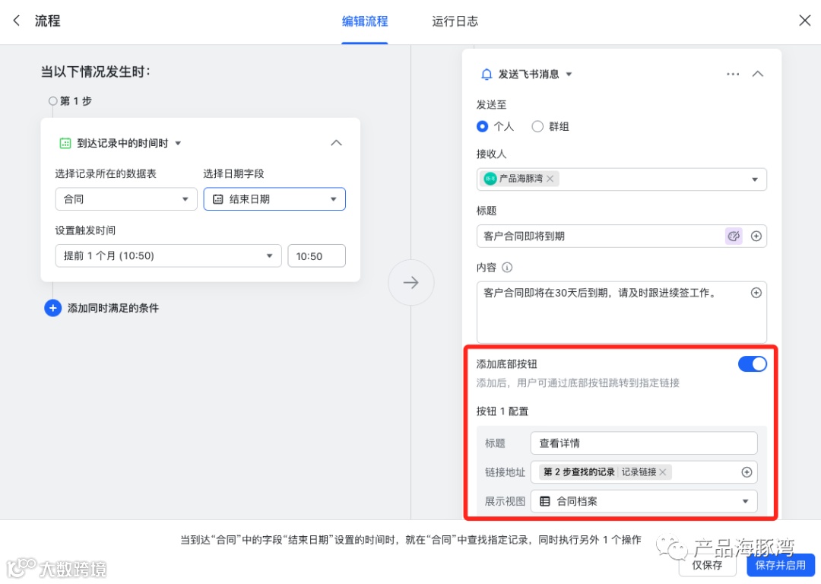Remove the 记录链接 tag in 链接地址

click(662, 472)
